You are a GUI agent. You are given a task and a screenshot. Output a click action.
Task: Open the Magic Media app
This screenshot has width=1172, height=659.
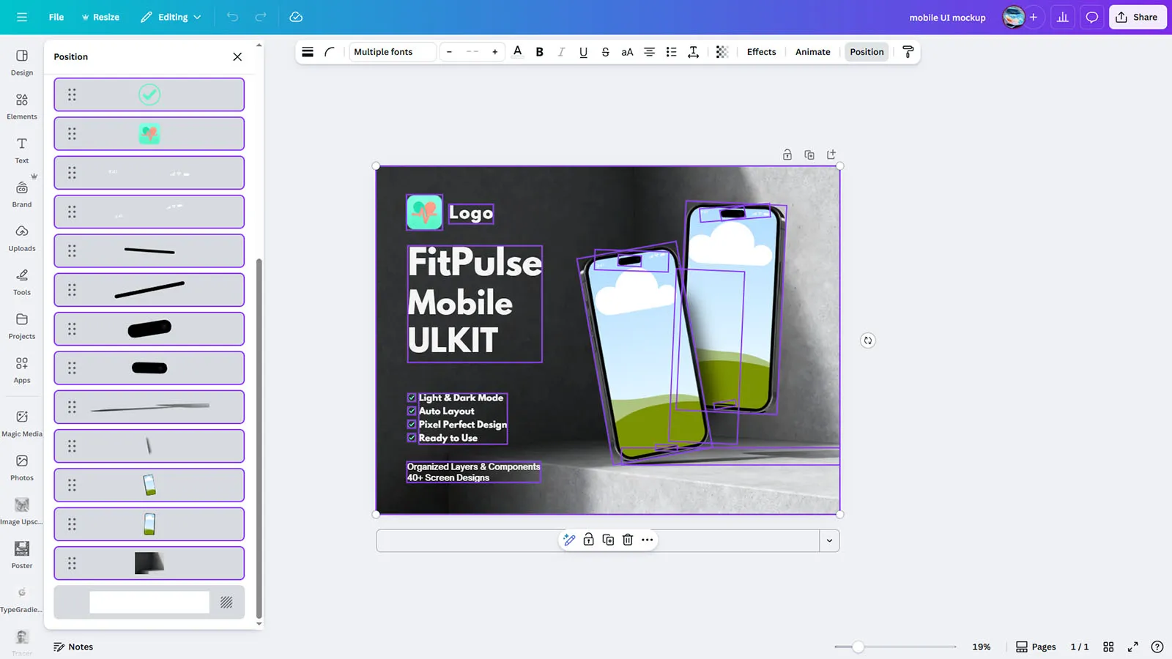(22, 423)
